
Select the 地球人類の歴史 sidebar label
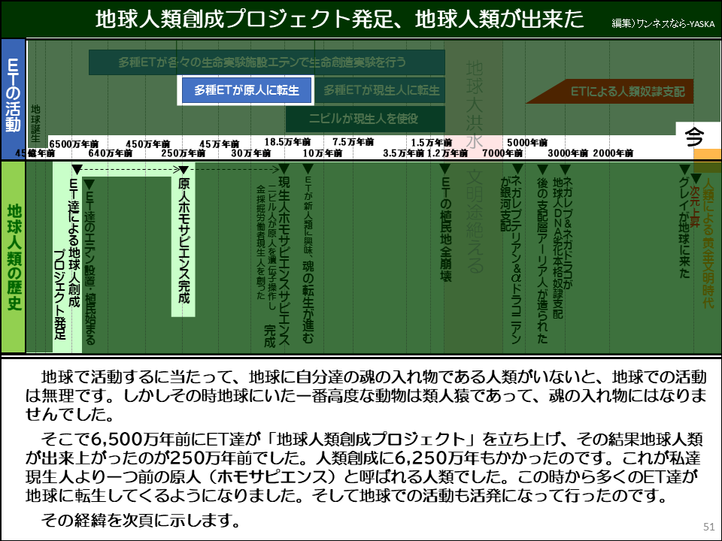point(12,255)
